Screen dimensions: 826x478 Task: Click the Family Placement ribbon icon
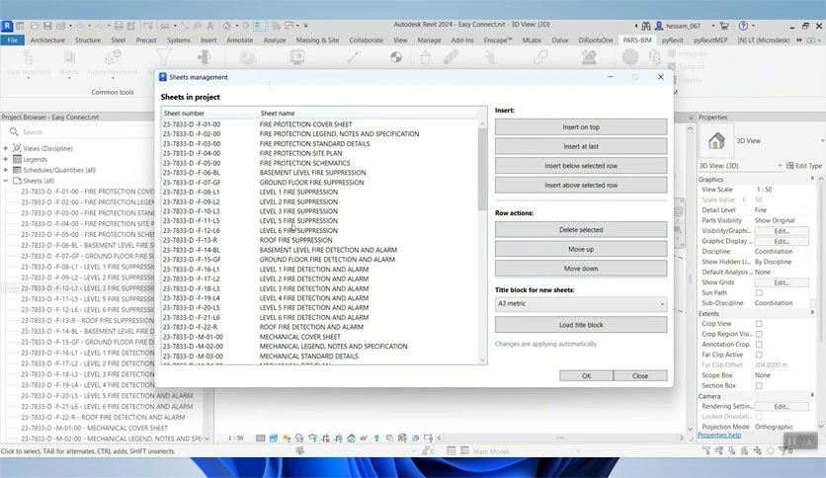(x=113, y=57)
